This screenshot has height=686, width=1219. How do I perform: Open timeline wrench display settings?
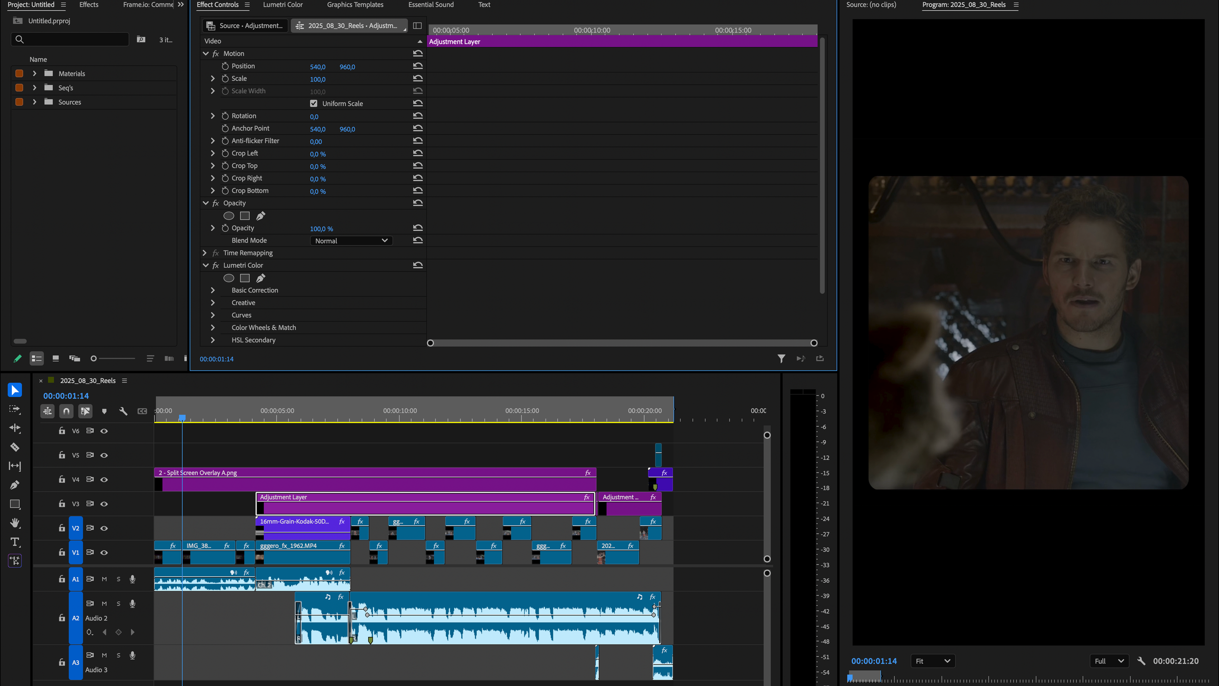(x=123, y=411)
